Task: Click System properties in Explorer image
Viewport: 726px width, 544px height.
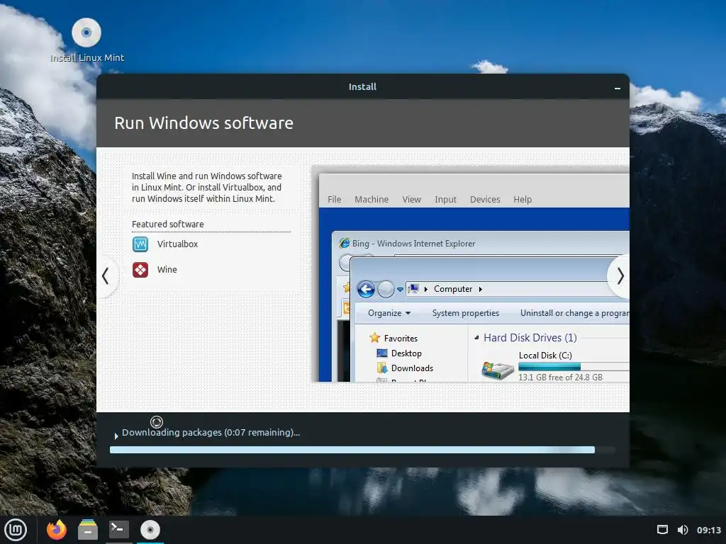Action: pos(466,313)
